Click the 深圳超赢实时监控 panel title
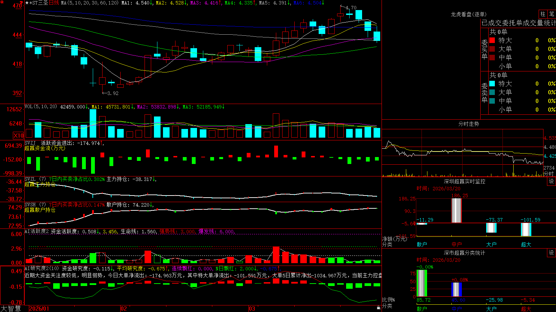 coord(465,181)
